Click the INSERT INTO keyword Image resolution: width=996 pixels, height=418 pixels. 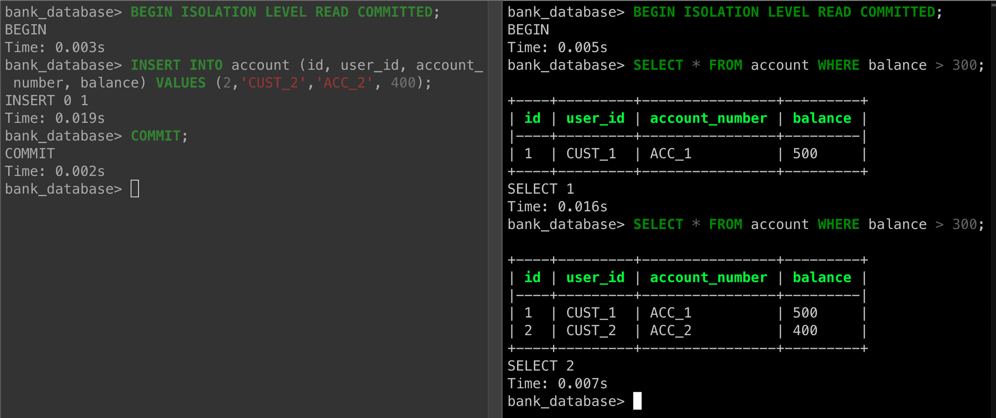176,65
